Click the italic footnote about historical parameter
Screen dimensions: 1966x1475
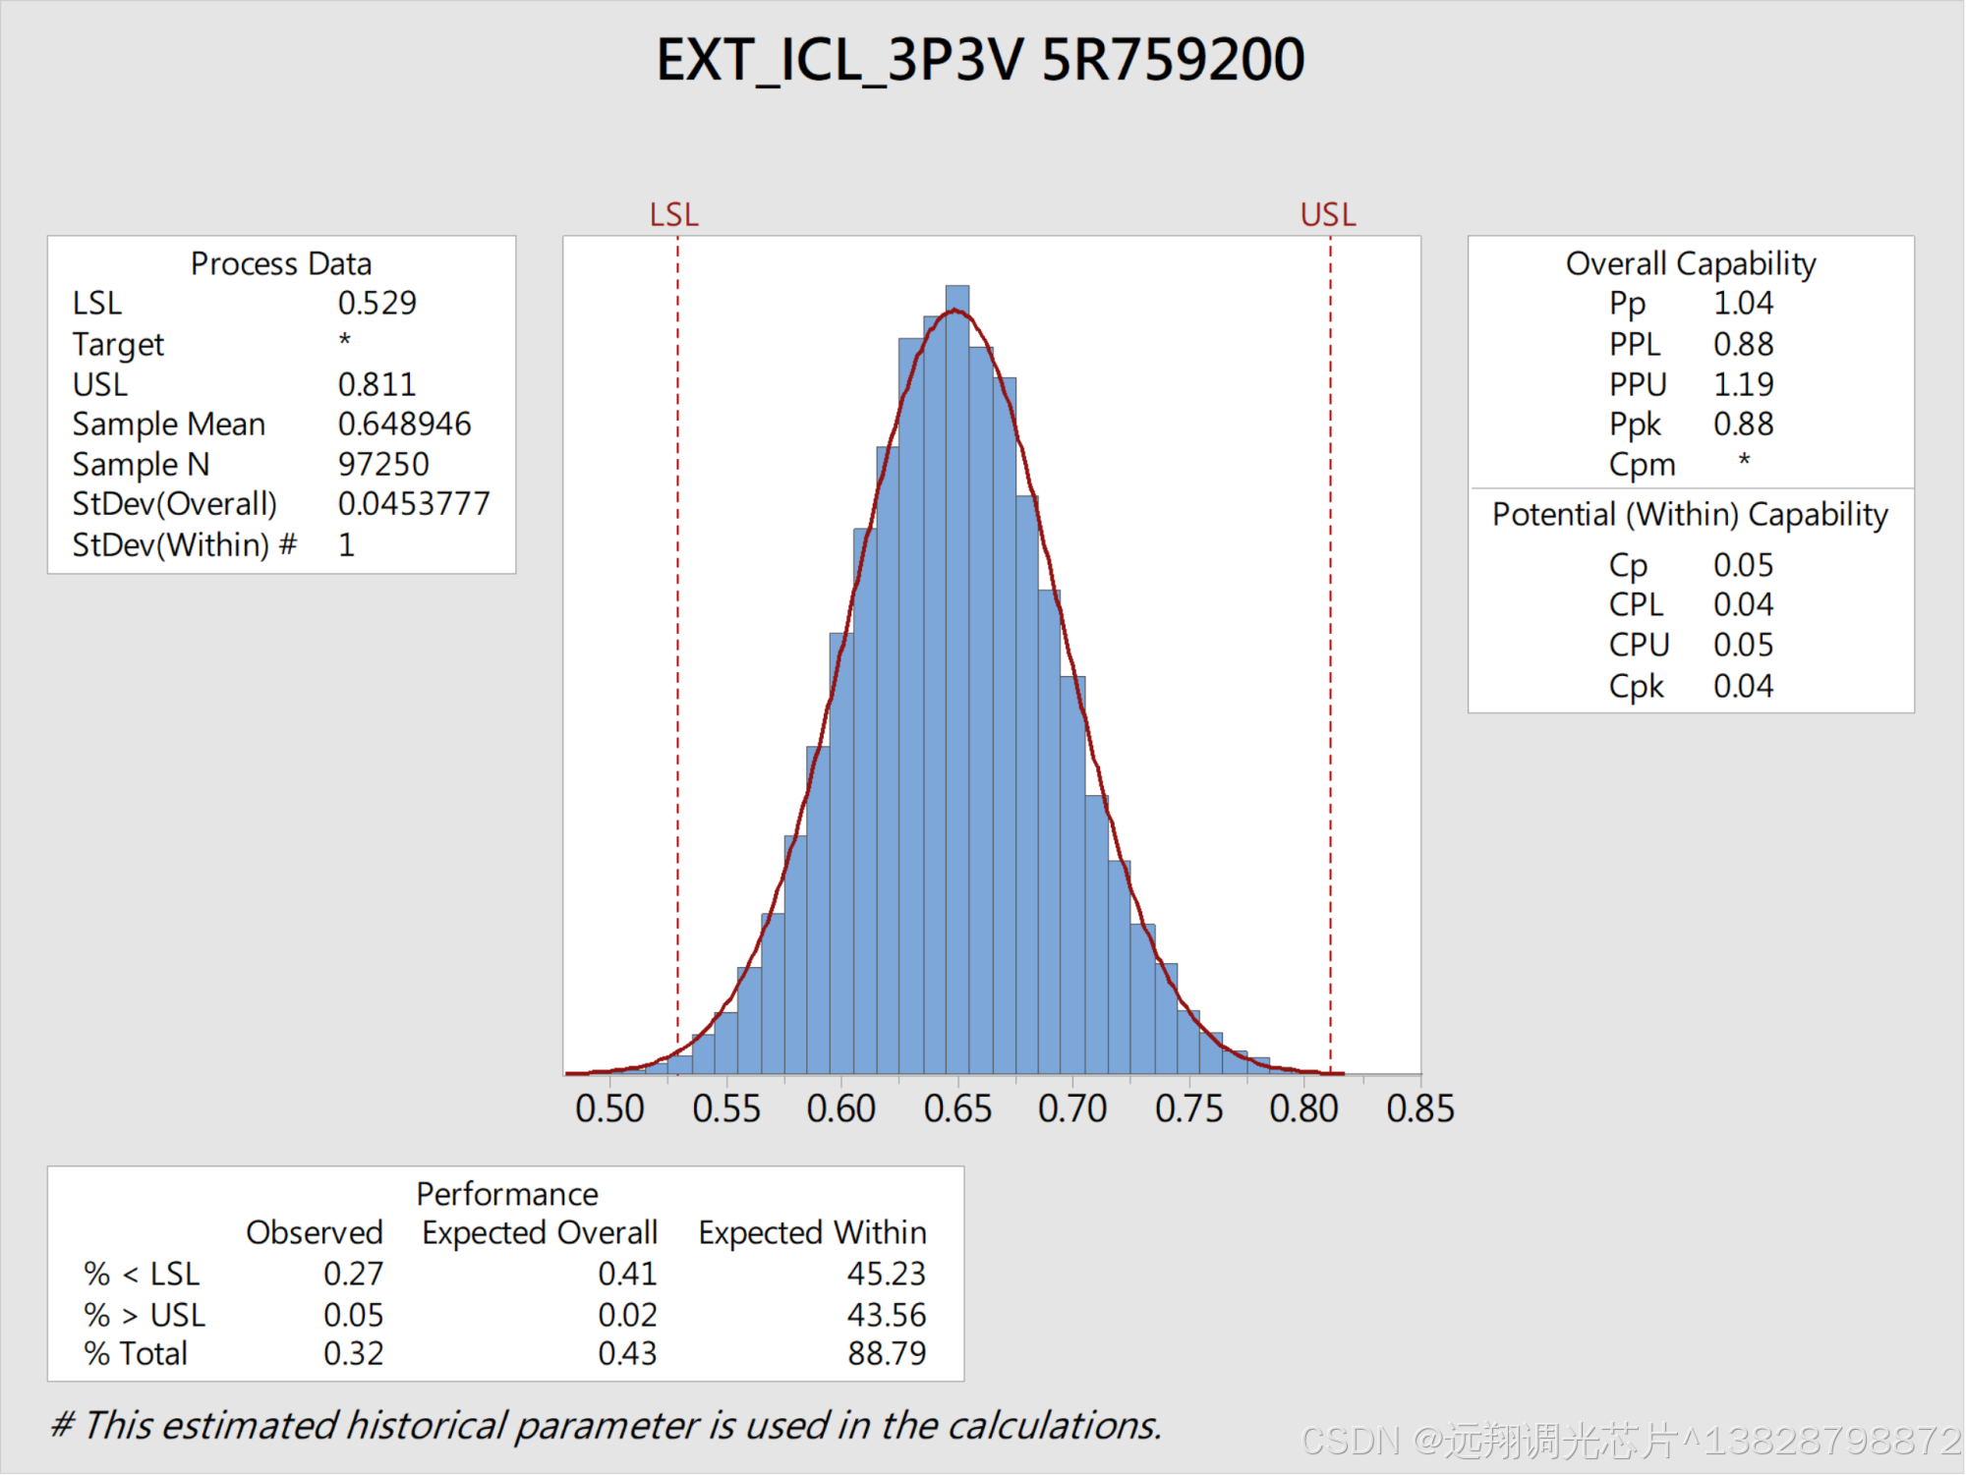click(607, 1425)
